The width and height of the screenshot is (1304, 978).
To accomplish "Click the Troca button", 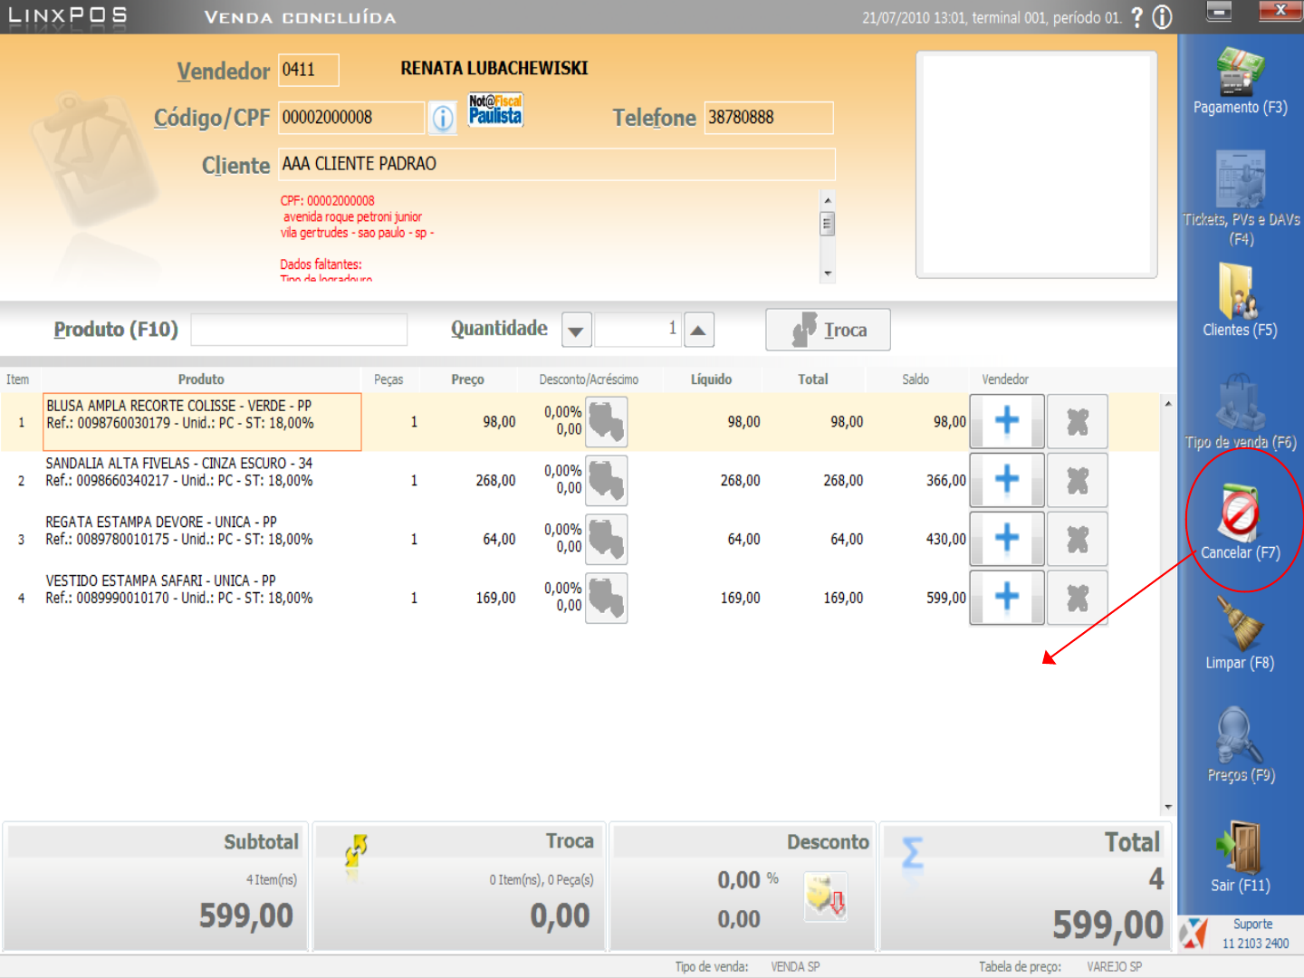I will (828, 330).
